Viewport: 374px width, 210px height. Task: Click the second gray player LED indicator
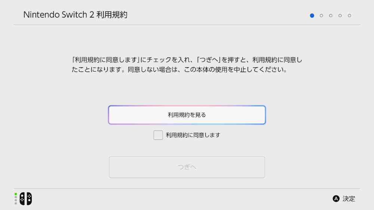[x=16, y=197]
